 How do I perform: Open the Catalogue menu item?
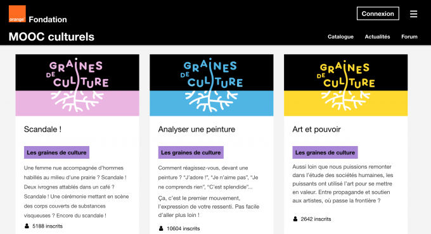click(340, 37)
